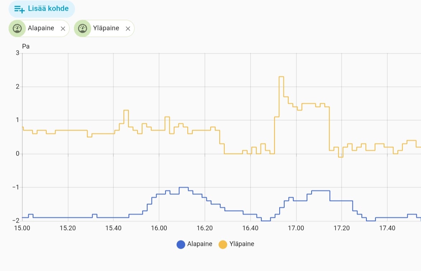Select the Yläpaine chip label
421x271 pixels.
(106, 28)
